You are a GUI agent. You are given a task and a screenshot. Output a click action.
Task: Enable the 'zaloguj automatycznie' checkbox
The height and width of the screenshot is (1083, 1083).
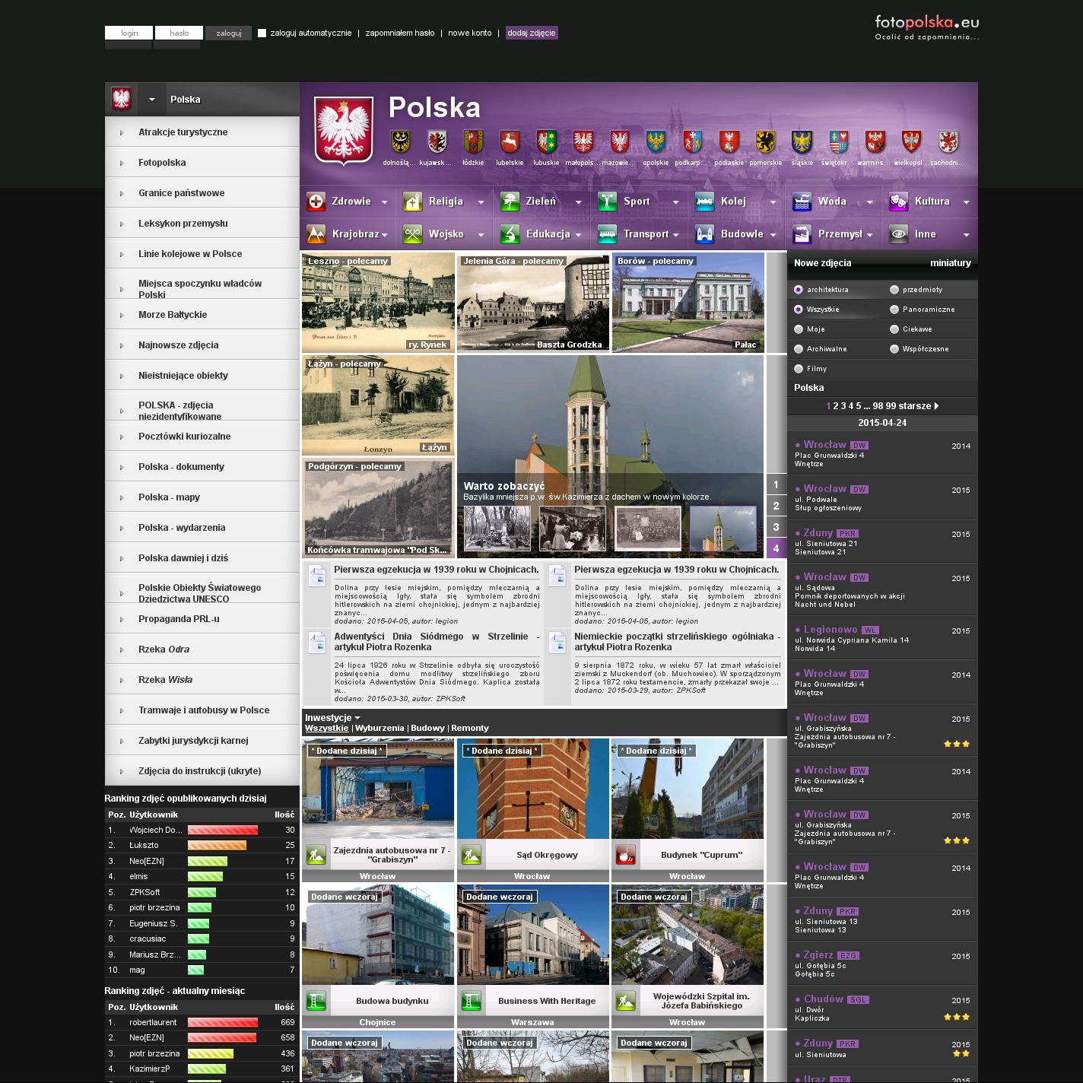click(x=262, y=33)
